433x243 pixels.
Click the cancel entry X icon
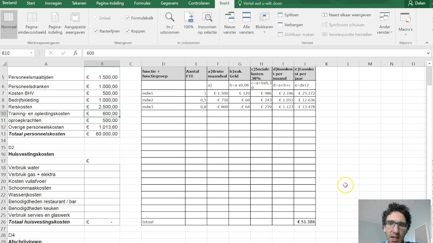51,53
